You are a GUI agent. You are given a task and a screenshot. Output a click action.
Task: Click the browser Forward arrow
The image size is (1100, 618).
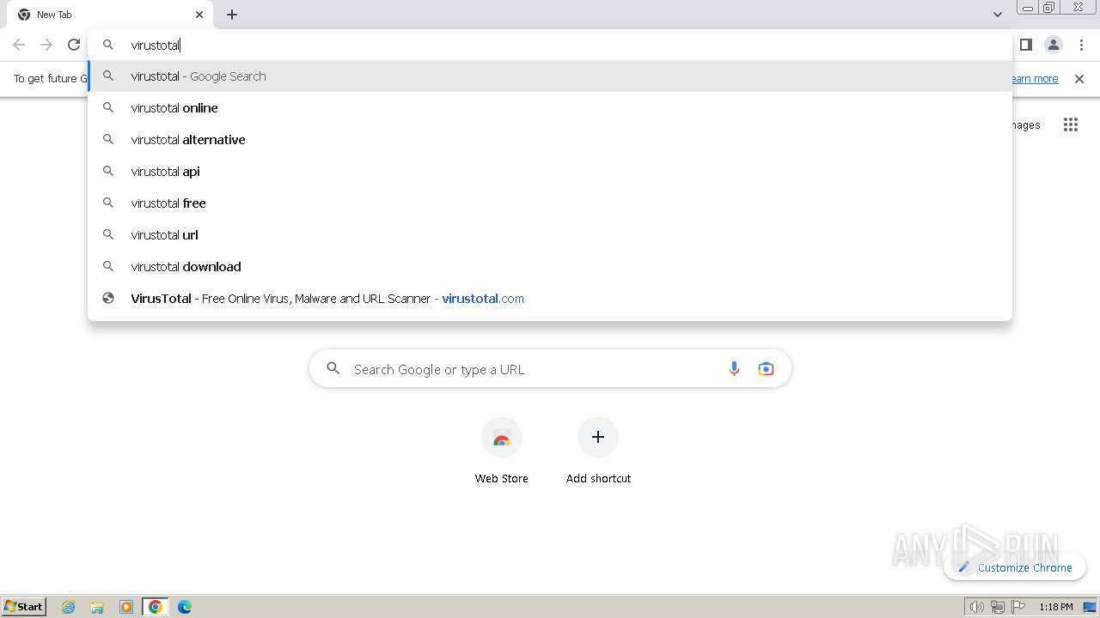pyautogui.click(x=46, y=45)
